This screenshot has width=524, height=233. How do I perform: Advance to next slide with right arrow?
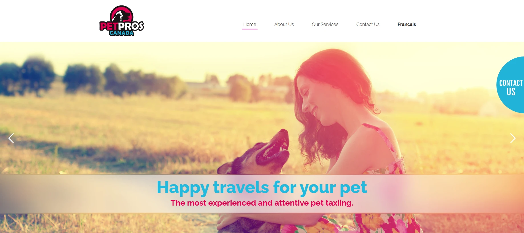tap(513, 138)
